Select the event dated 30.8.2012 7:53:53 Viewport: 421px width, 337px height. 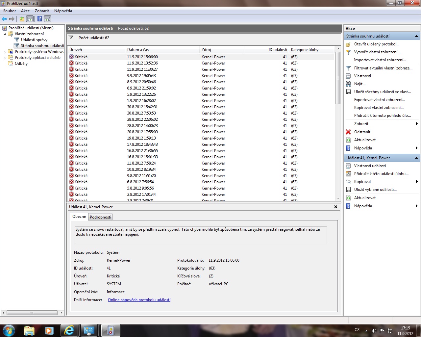pyautogui.click(x=201, y=113)
